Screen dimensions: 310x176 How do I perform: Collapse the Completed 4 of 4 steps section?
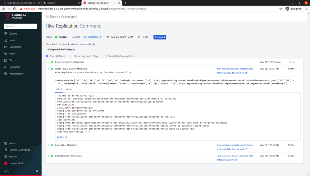tap(60, 49)
